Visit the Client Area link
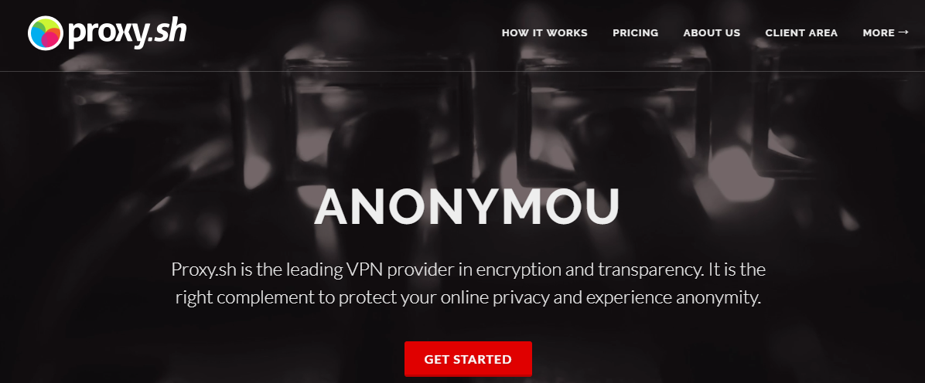The height and width of the screenshot is (383, 925). click(801, 33)
